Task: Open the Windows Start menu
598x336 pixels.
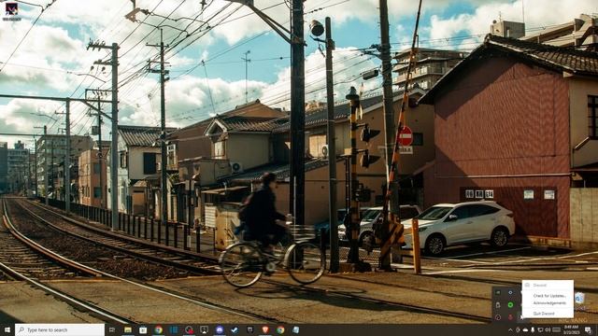Action: 7,329
